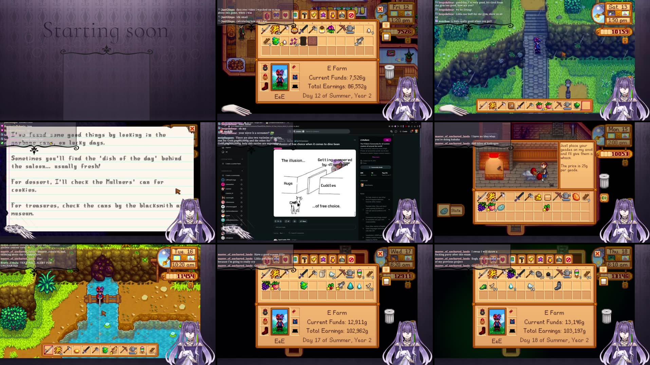Viewport: 650px width, 365px height.
Task: Collapse the Custom Feeds section on Reddit
Action: pyautogui.click(x=242, y=159)
